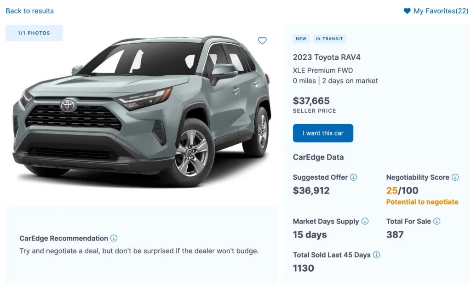The image size is (471, 285).
Task: Open the Market Days Supply info icon
Action: click(x=365, y=221)
